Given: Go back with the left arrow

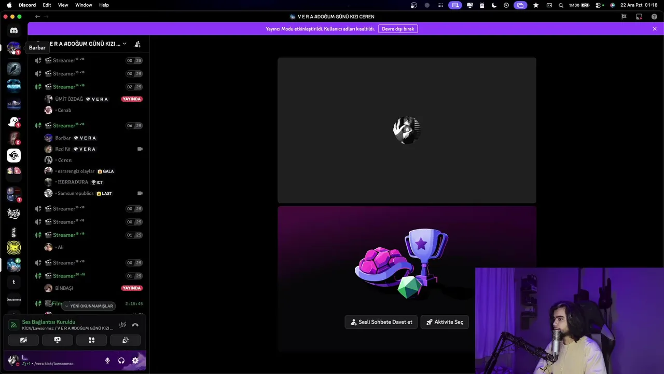Looking at the screenshot, I should pyautogui.click(x=37, y=17).
